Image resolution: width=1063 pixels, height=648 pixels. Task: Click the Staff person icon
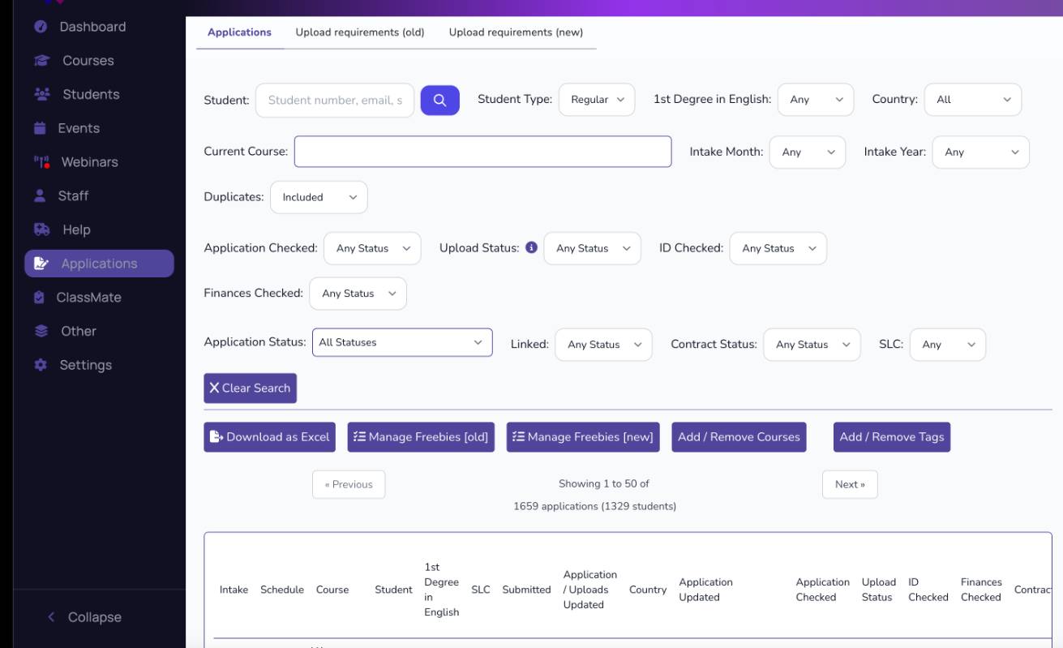40,195
